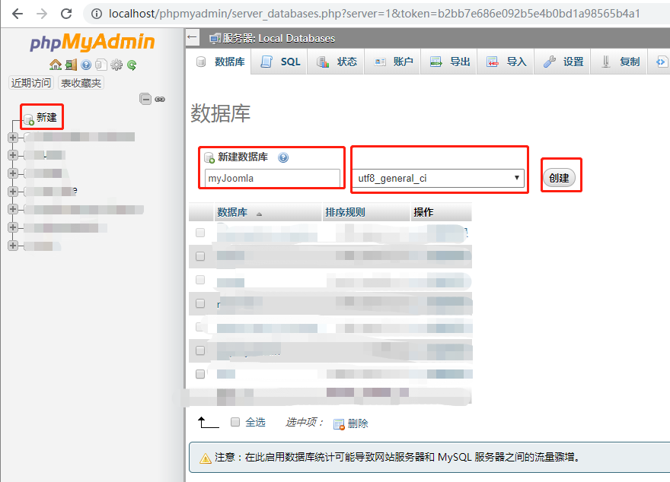670x482 pixels.
Task: Open the 服务器: Local Databases breadcrumb link
Action: click(x=279, y=38)
